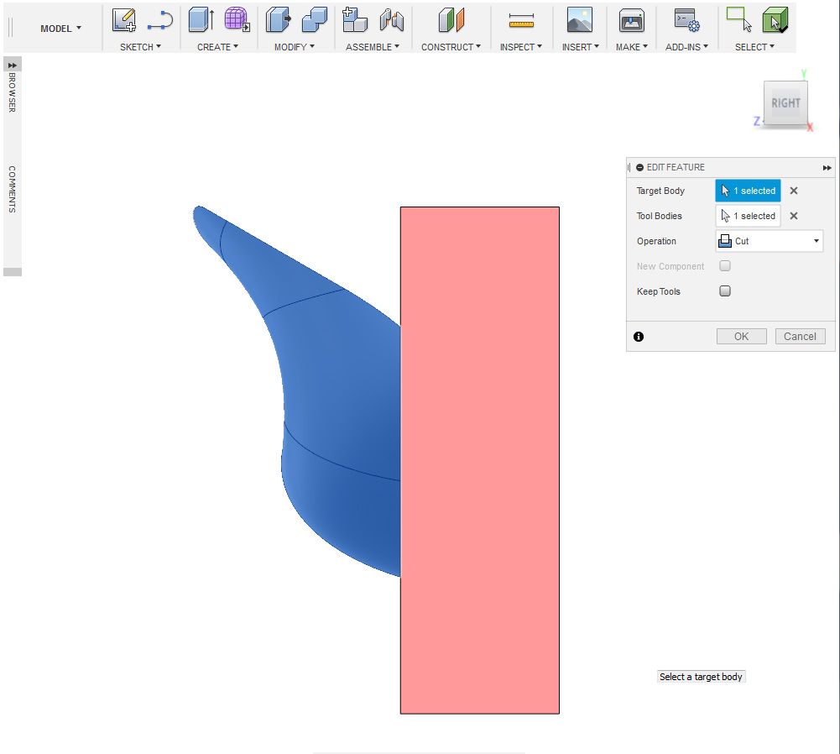Image resolution: width=840 pixels, height=754 pixels.
Task: Click the 3D Print icon in Make
Action: click(x=632, y=21)
